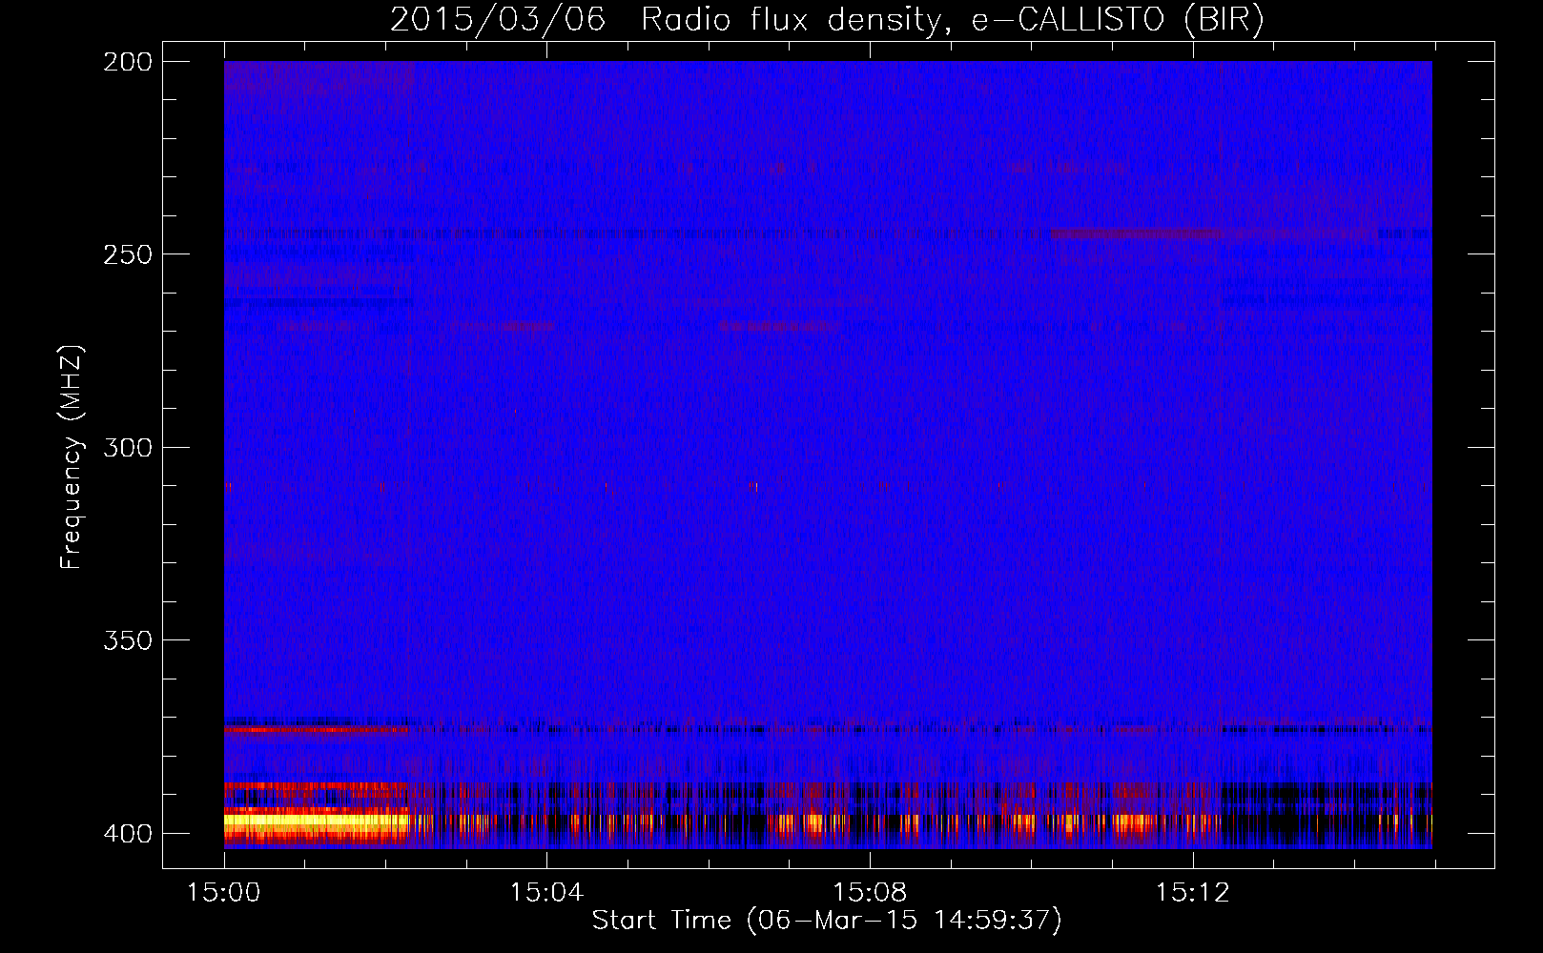Click the plot title 'Radio flux density, e-CALLISTO (BIR)'
Image resolution: width=1543 pixels, height=953 pixels.
coord(952,20)
